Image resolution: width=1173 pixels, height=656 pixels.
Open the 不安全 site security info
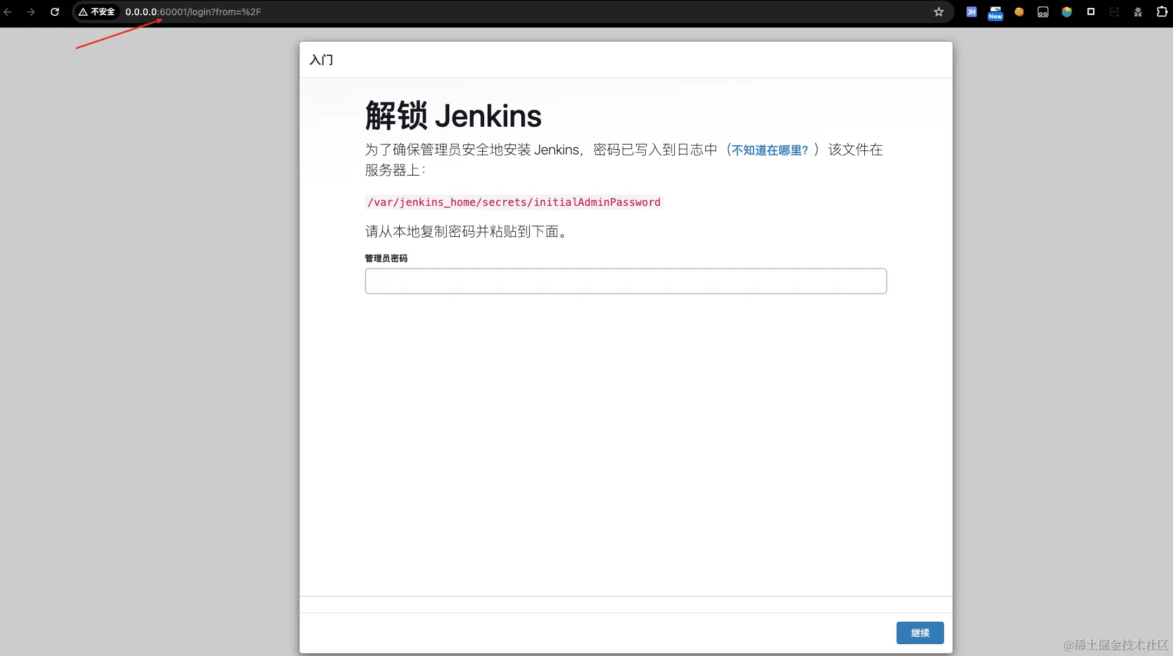pyautogui.click(x=96, y=12)
